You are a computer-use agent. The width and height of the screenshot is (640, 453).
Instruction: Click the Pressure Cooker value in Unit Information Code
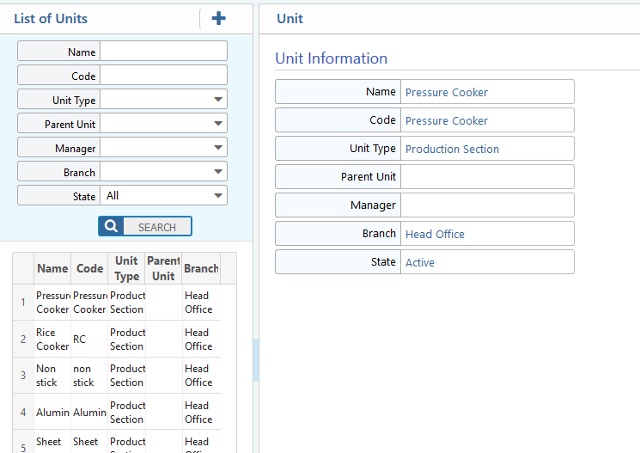pyautogui.click(x=447, y=120)
